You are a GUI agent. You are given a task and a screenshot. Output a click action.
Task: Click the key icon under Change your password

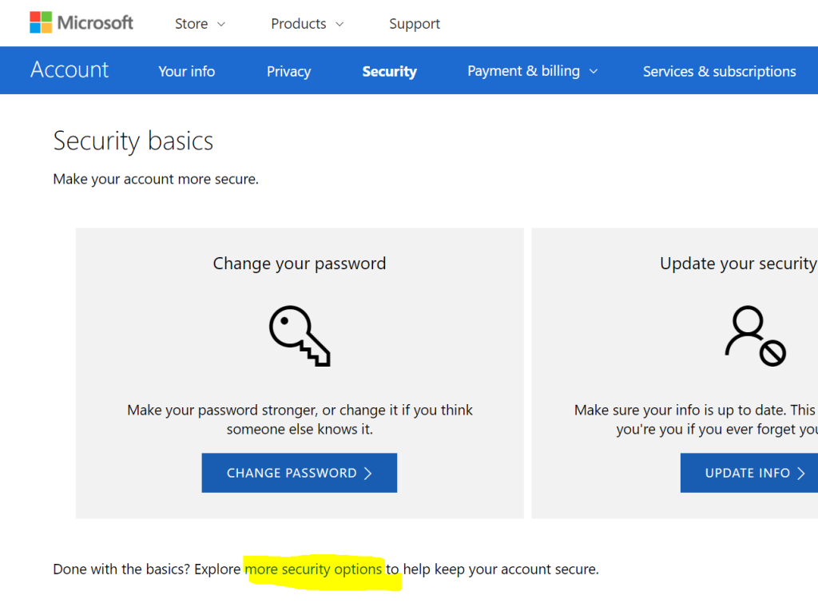tap(300, 336)
